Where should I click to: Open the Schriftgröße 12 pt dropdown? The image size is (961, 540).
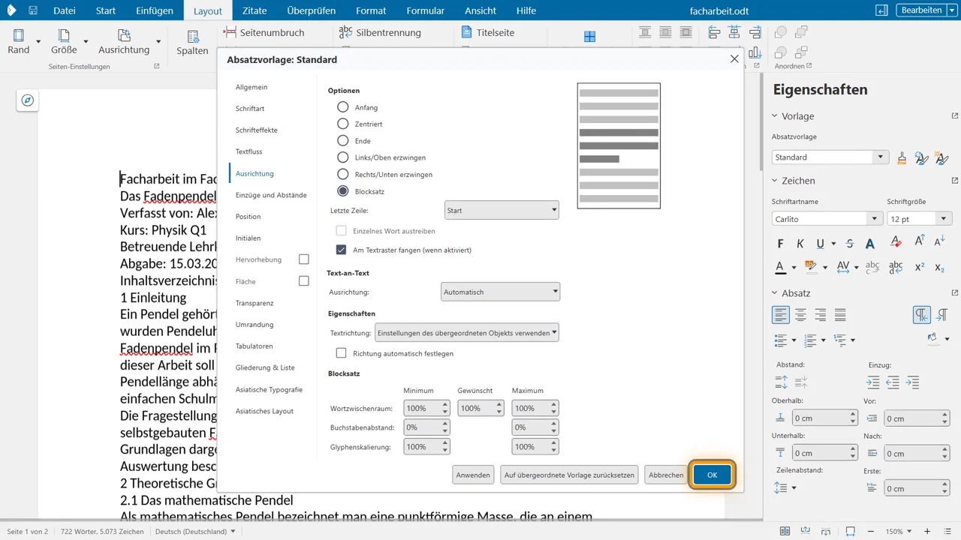943,219
